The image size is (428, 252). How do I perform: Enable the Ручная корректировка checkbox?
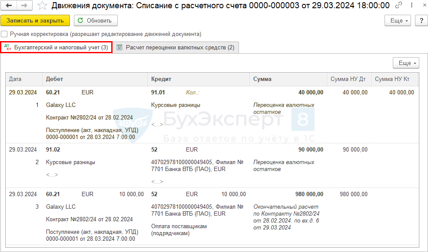point(4,34)
